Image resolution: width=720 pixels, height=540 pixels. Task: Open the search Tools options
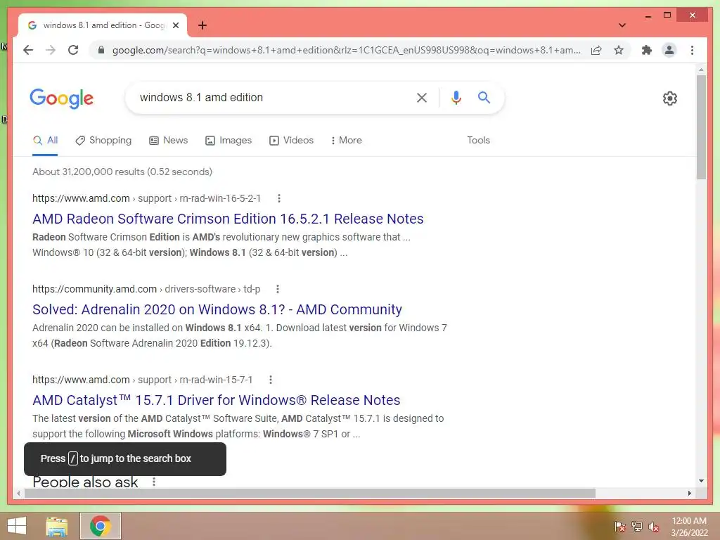[478, 141]
